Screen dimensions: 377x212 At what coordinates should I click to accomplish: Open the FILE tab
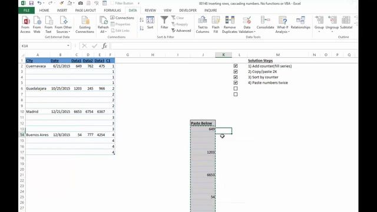pyautogui.click(x=27, y=11)
